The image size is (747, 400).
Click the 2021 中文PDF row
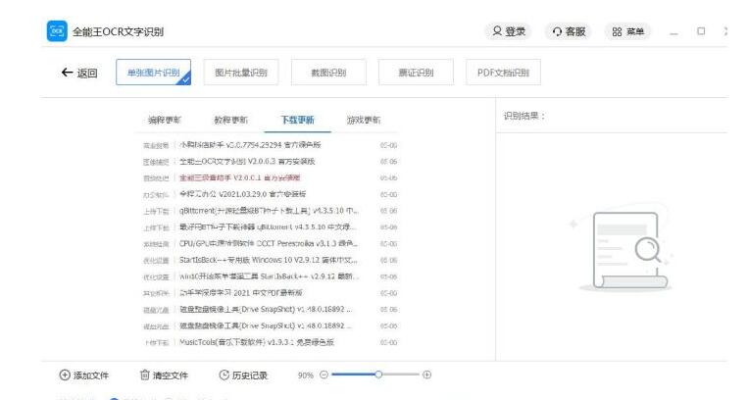[270, 293]
